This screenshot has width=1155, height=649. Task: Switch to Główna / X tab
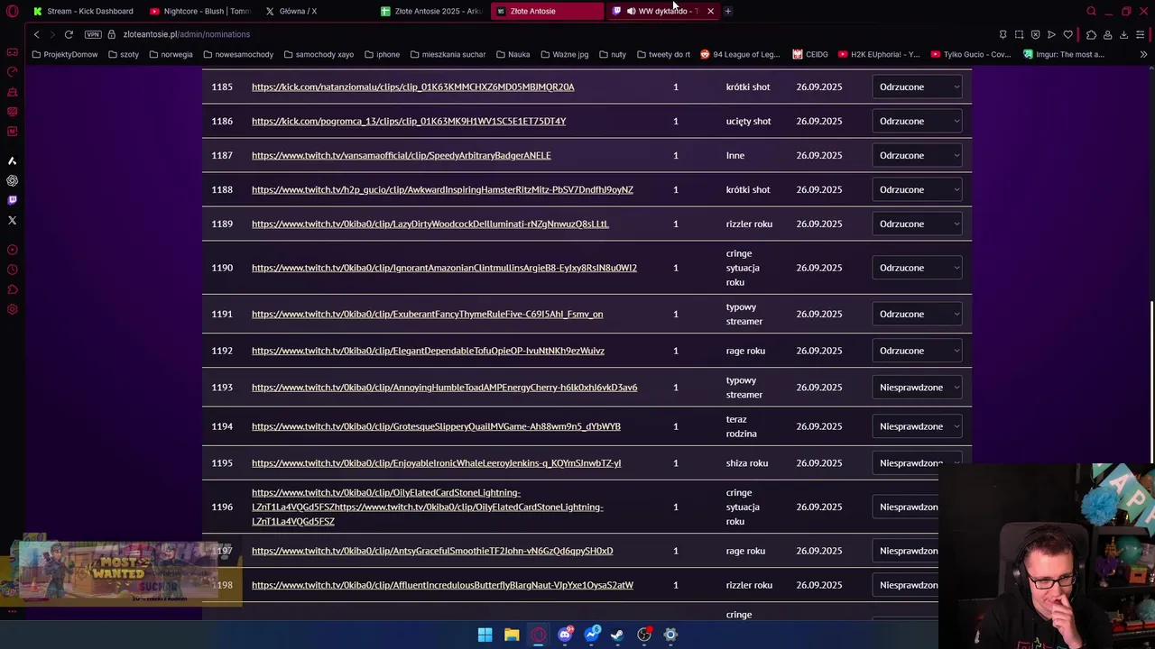pyautogui.click(x=315, y=11)
